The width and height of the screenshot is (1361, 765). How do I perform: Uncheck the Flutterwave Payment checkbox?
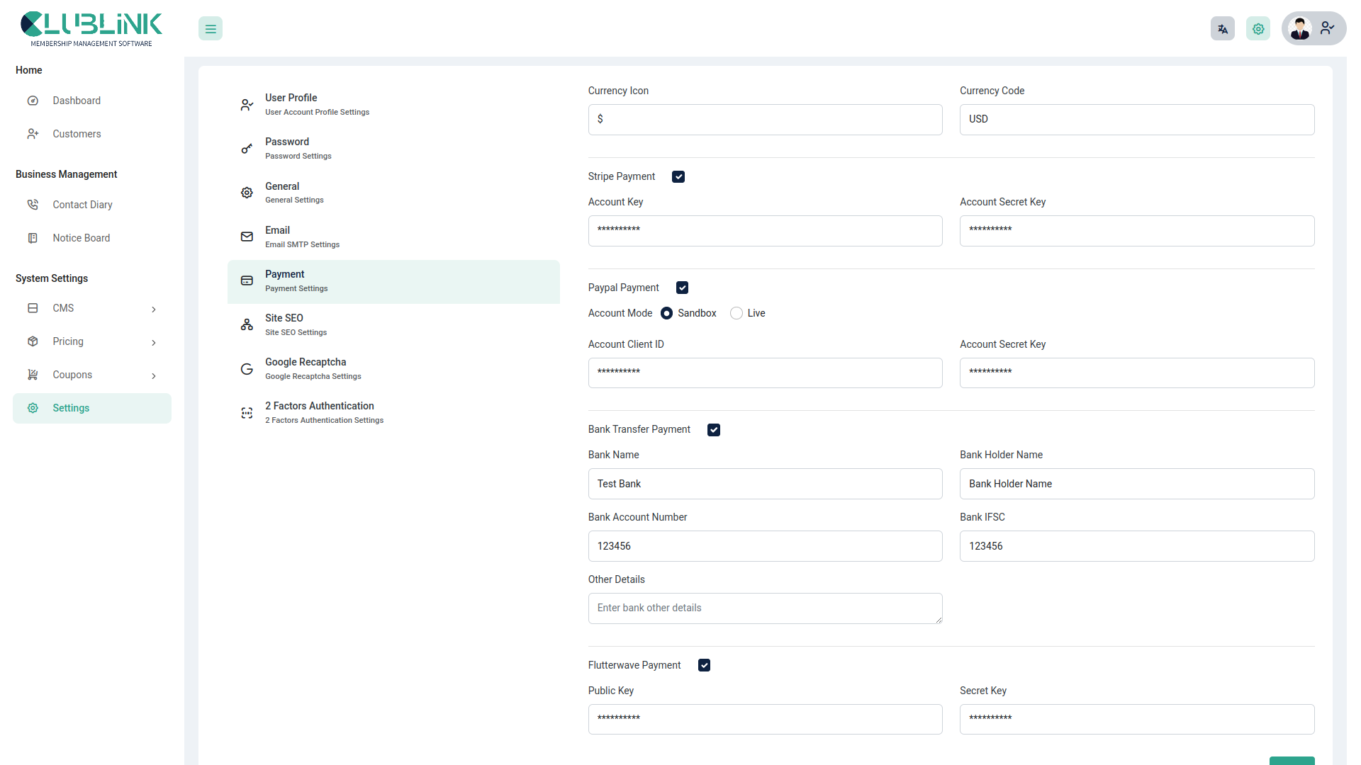click(704, 664)
